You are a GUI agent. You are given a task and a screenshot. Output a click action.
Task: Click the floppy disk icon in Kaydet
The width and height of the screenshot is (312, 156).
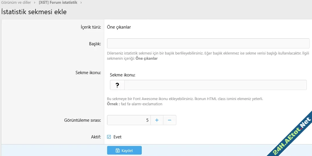pos(118,151)
